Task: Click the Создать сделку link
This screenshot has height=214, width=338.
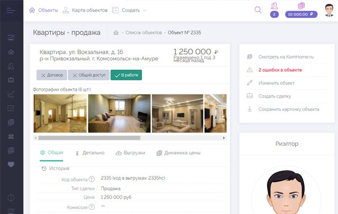Action: [x=274, y=96]
